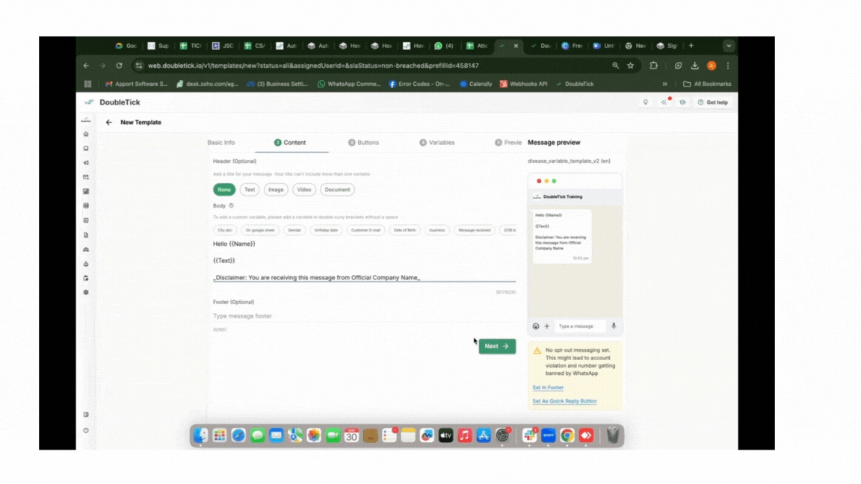Expand the hidden bookmarks overflow chevron
The height and width of the screenshot is (484, 861).
pyautogui.click(x=664, y=84)
